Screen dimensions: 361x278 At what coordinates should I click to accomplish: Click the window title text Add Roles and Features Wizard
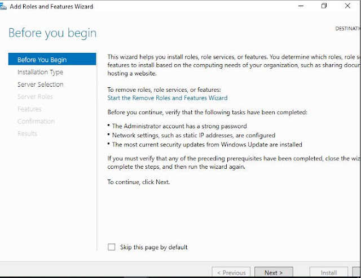pyautogui.click(x=51, y=6)
